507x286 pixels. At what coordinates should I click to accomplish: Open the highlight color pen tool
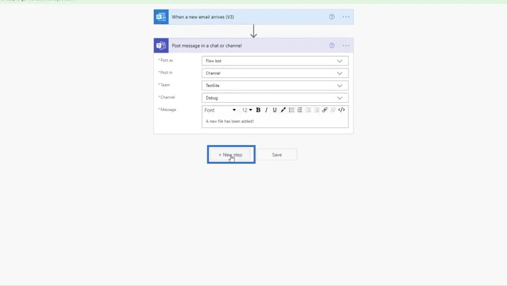click(283, 110)
